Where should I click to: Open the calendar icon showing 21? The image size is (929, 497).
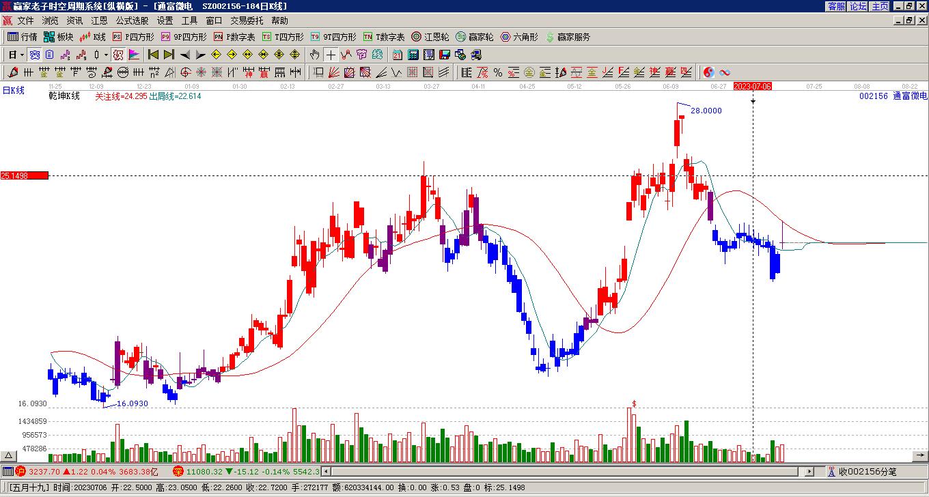click(x=398, y=55)
